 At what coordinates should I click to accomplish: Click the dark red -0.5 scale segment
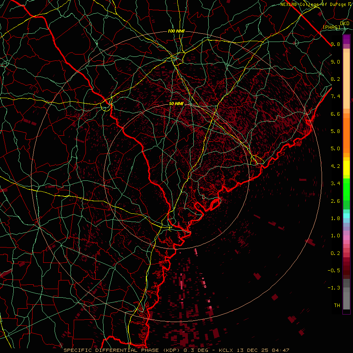(346, 270)
